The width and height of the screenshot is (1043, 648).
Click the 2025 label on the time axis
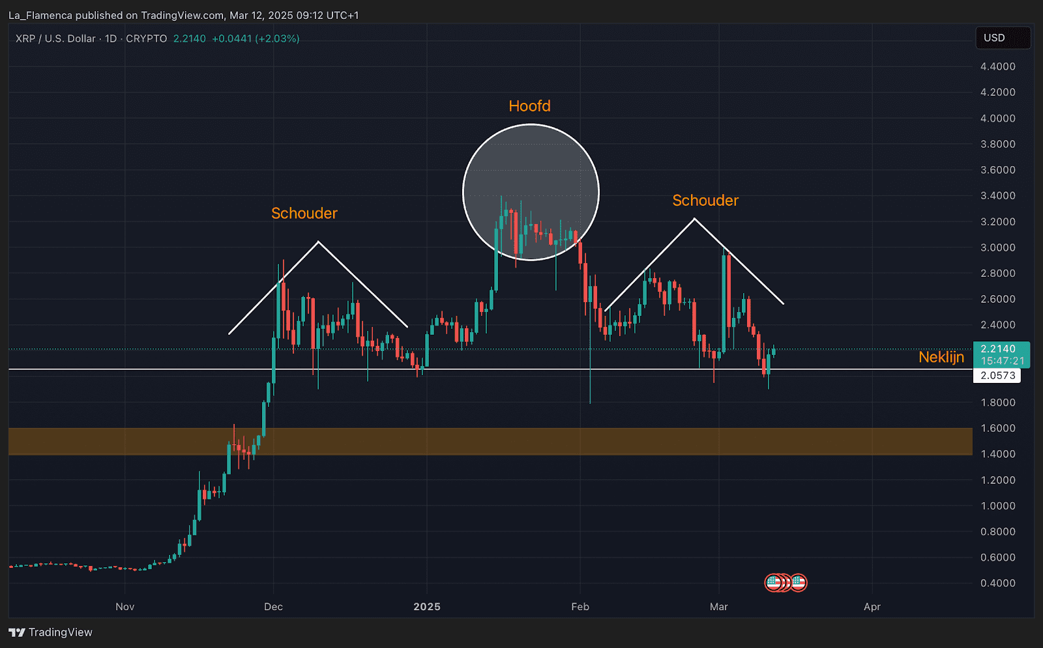[x=427, y=607]
